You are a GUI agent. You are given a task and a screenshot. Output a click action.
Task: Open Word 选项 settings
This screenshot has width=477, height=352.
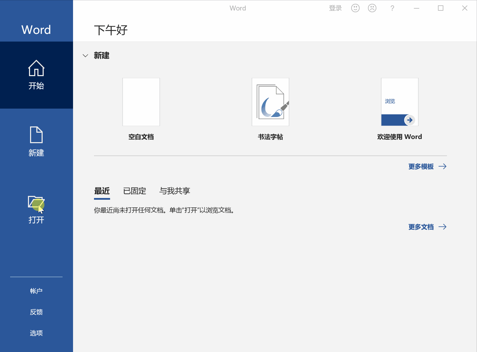click(36, 333)
